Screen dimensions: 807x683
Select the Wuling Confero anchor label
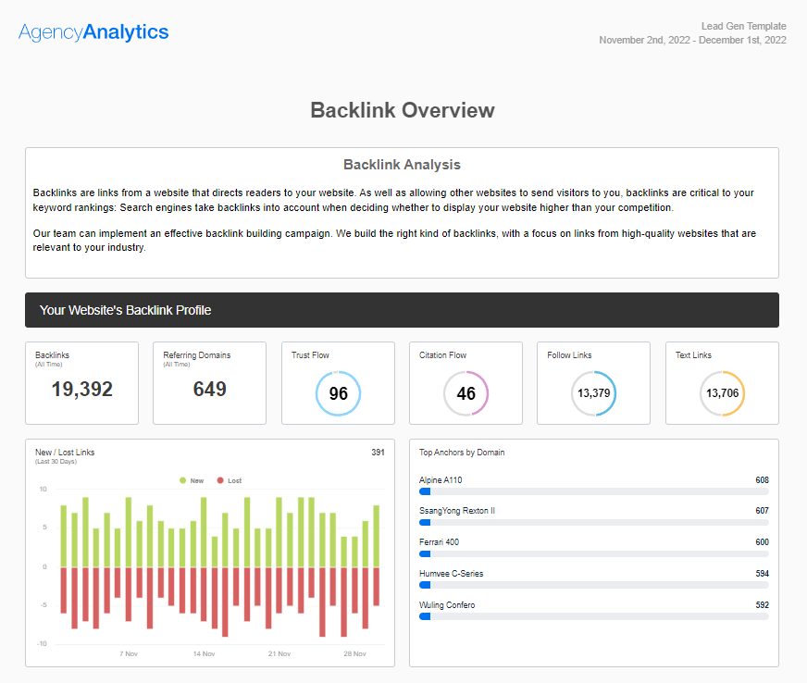point(447,605)
